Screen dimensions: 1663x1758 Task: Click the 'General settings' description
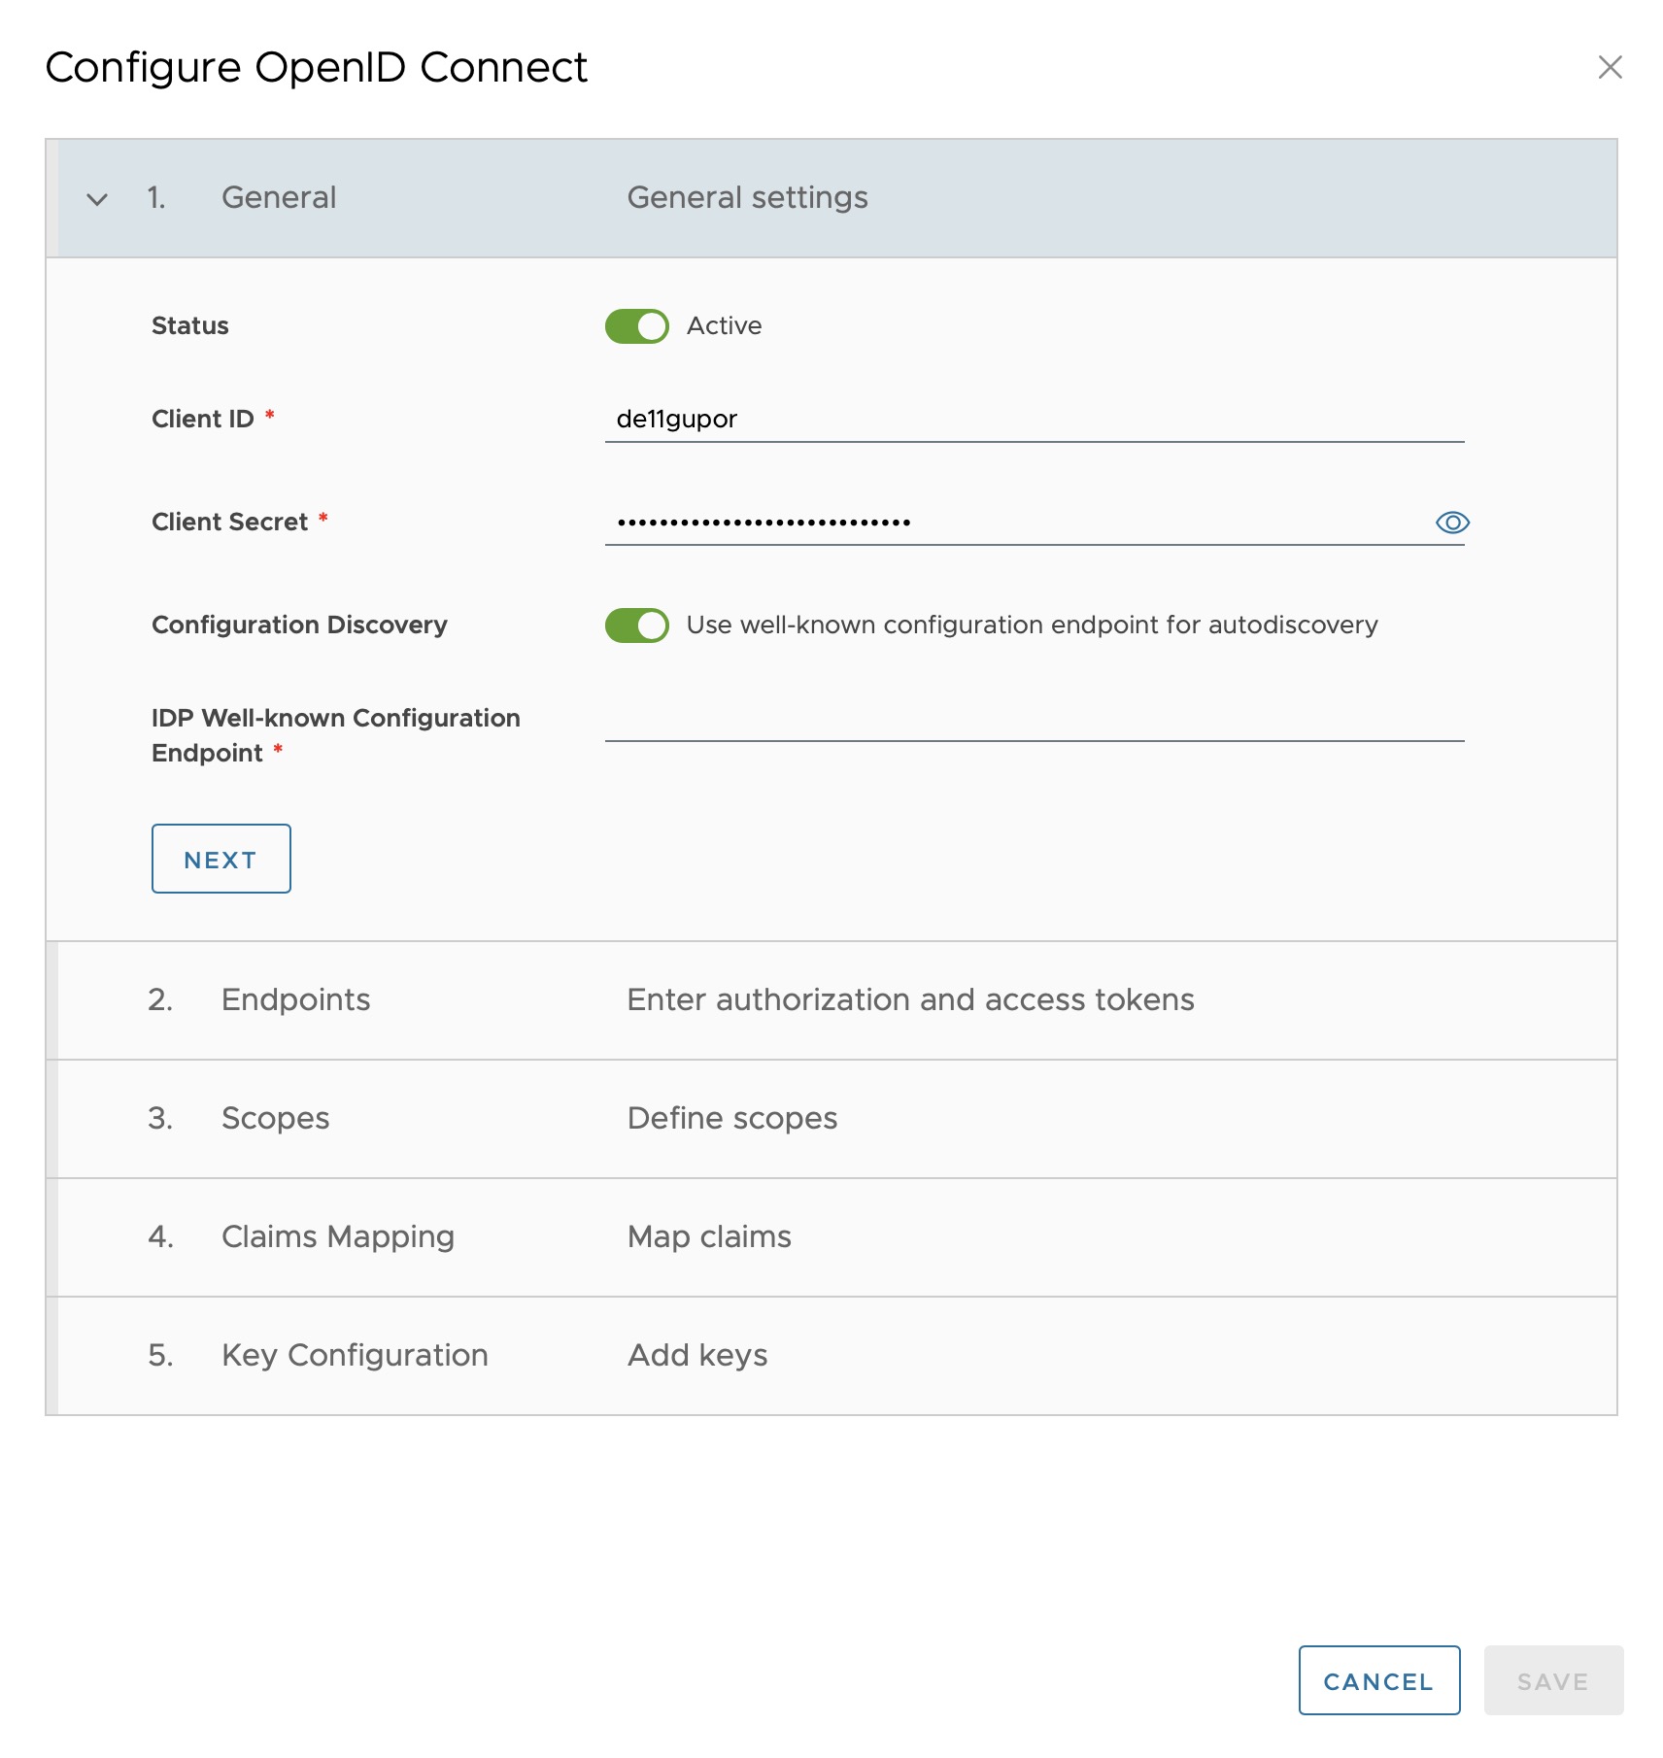point(747,198)
